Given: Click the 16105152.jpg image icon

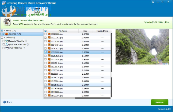Looking at the screenshot, I should click(x=49, y=85).
